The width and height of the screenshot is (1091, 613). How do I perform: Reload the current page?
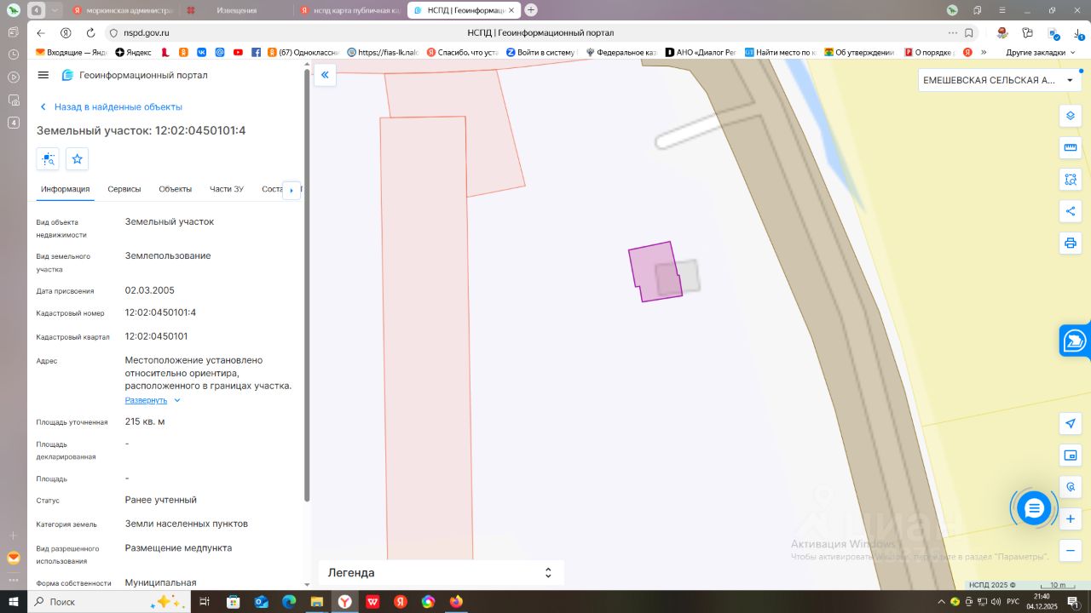pyautogui.click(x=90, y=33)
